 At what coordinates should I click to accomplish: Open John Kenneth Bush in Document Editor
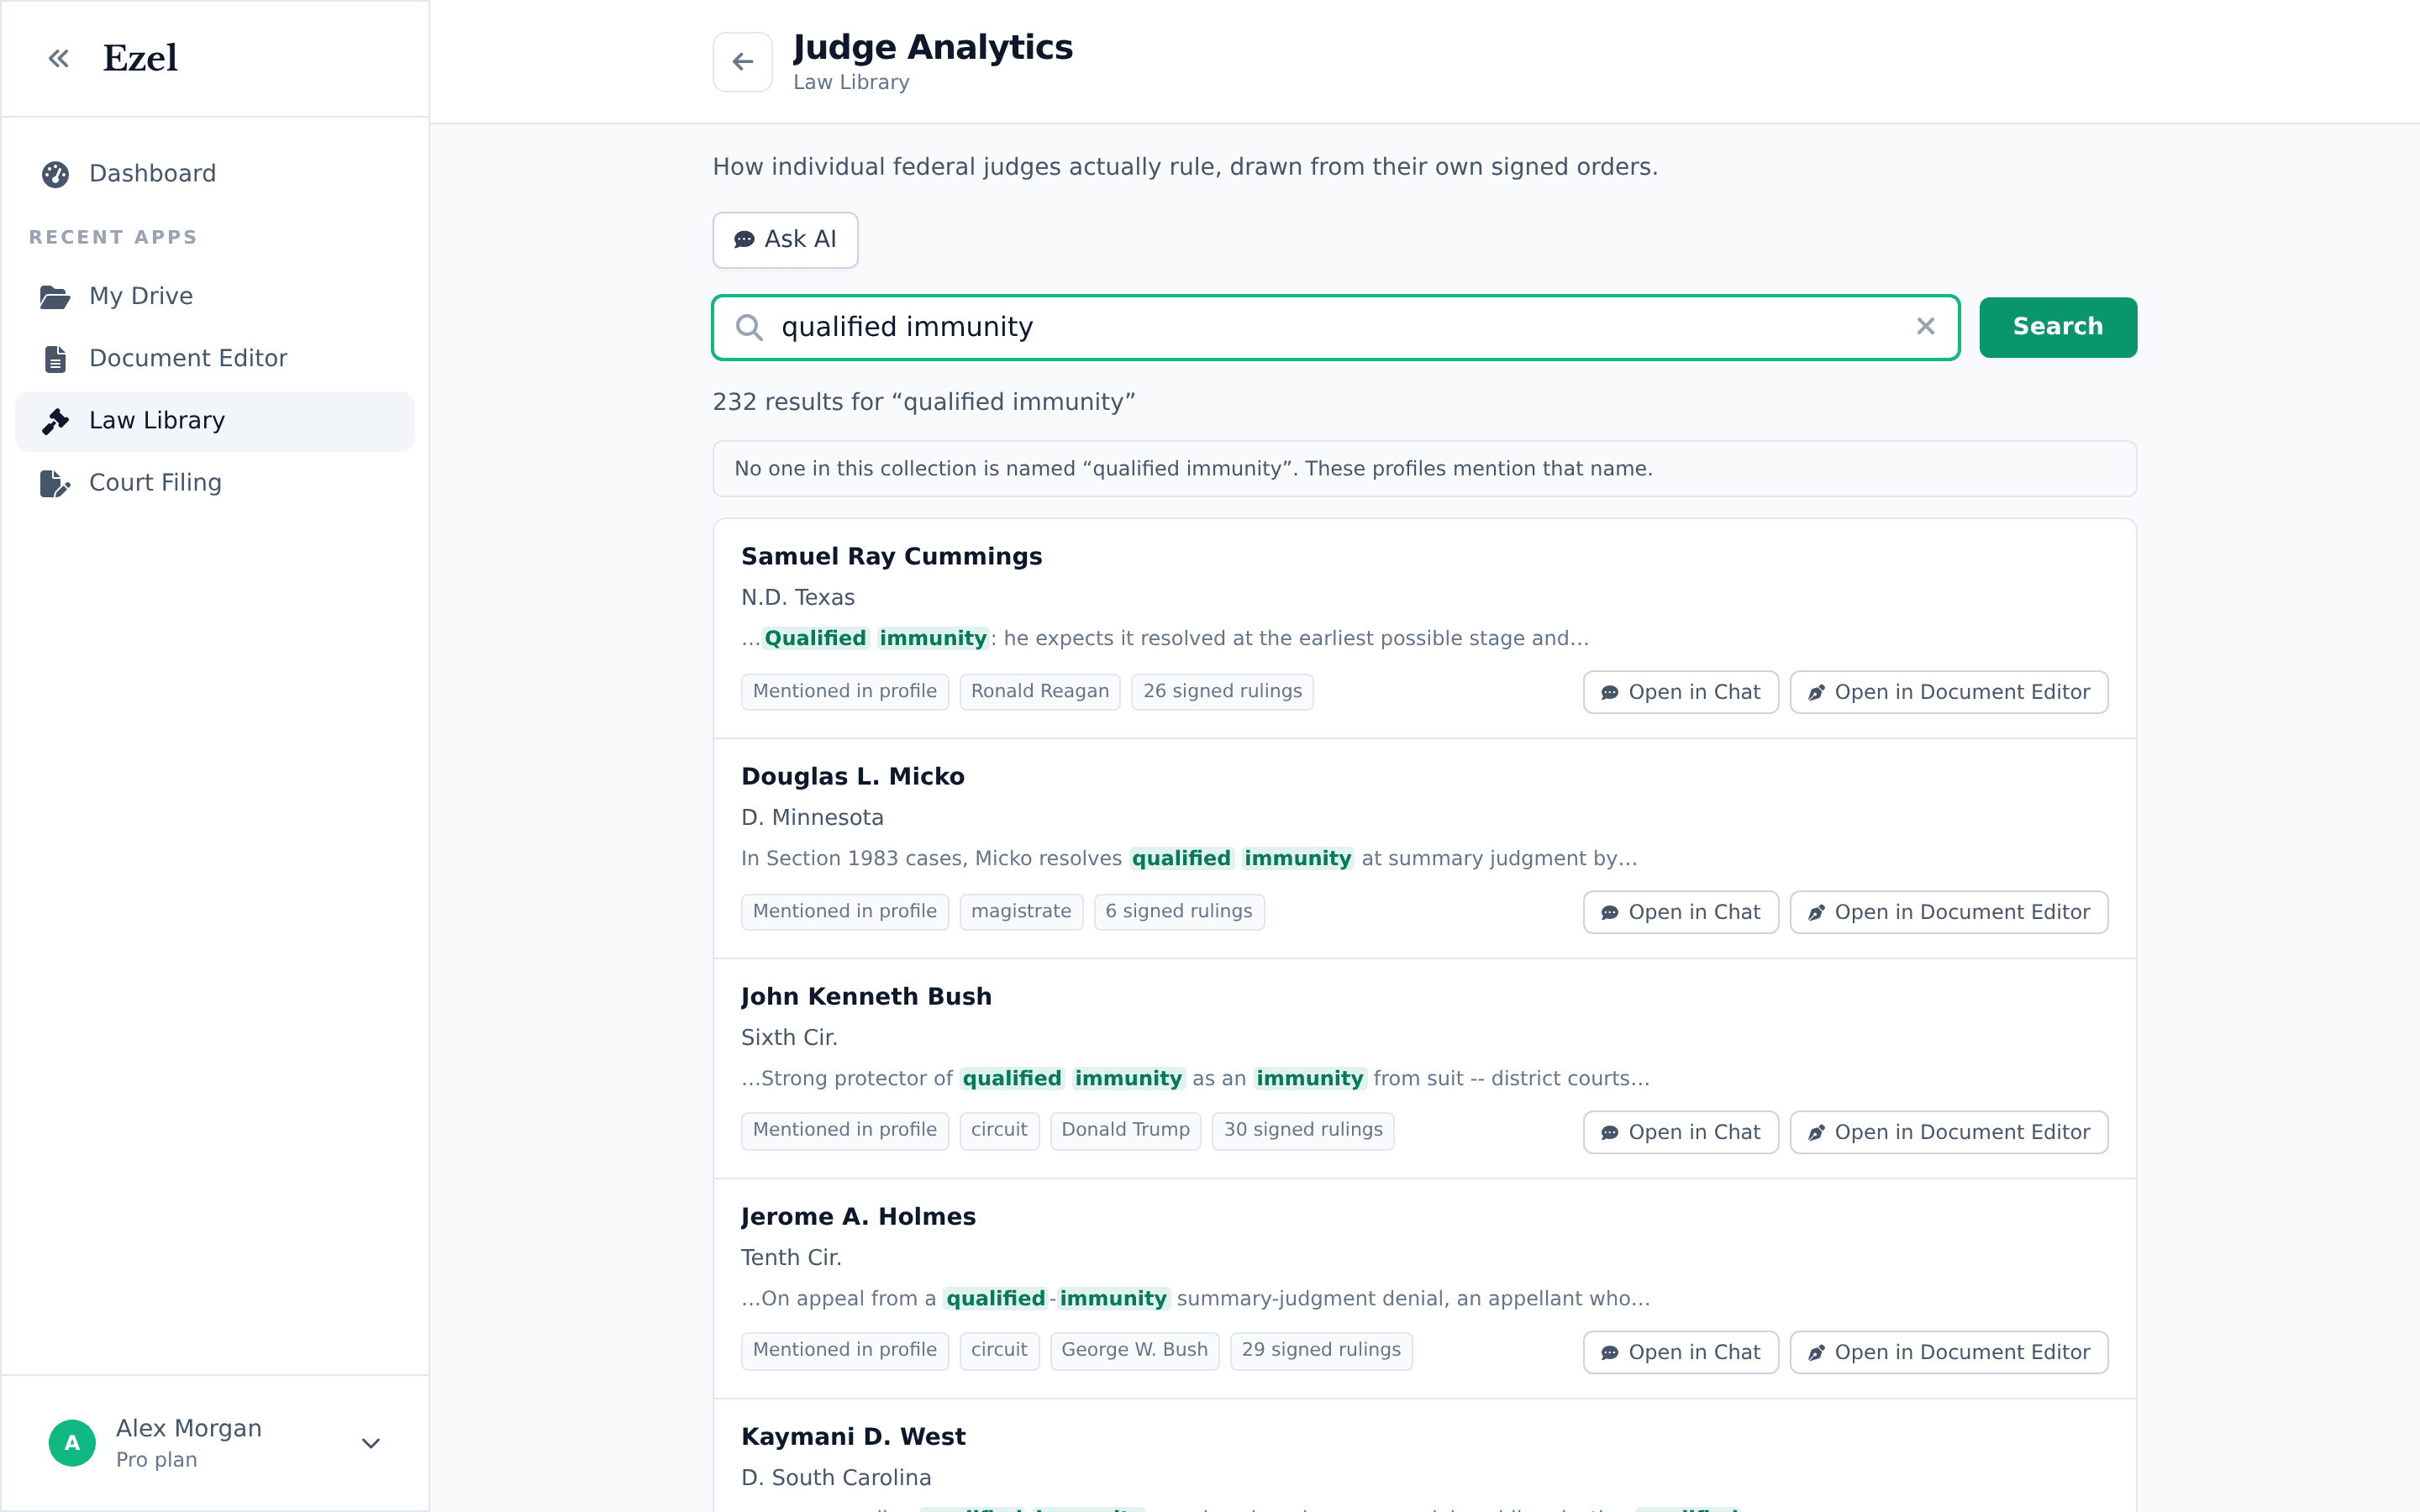pyautogui.click(x=1948, y=1132)
